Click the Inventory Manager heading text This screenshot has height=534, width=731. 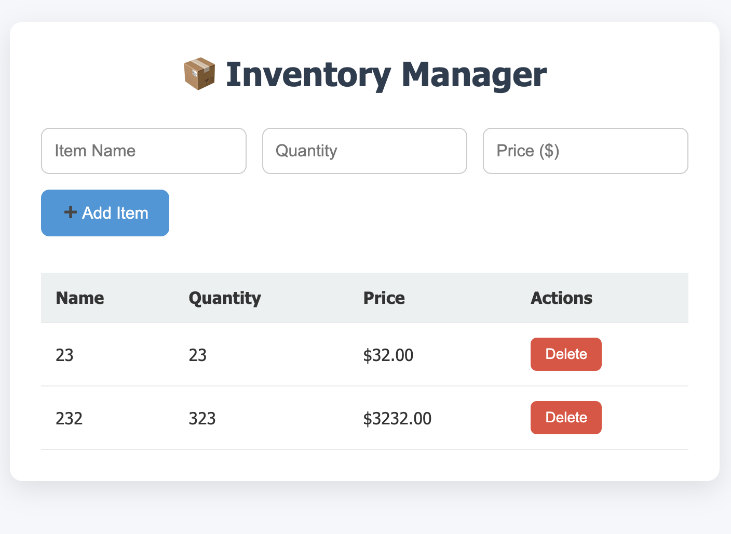coord(386,74)
